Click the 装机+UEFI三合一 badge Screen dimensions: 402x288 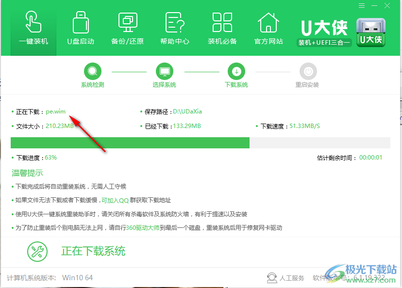point(324,43)
